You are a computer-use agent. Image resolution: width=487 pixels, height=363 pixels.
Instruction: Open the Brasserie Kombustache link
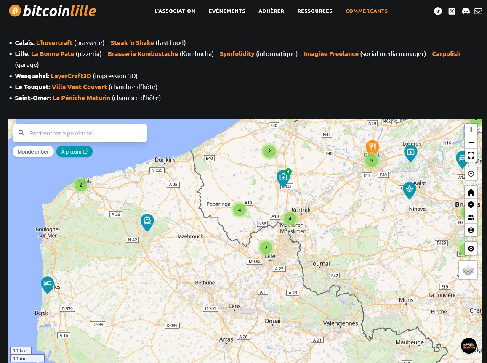143,54
